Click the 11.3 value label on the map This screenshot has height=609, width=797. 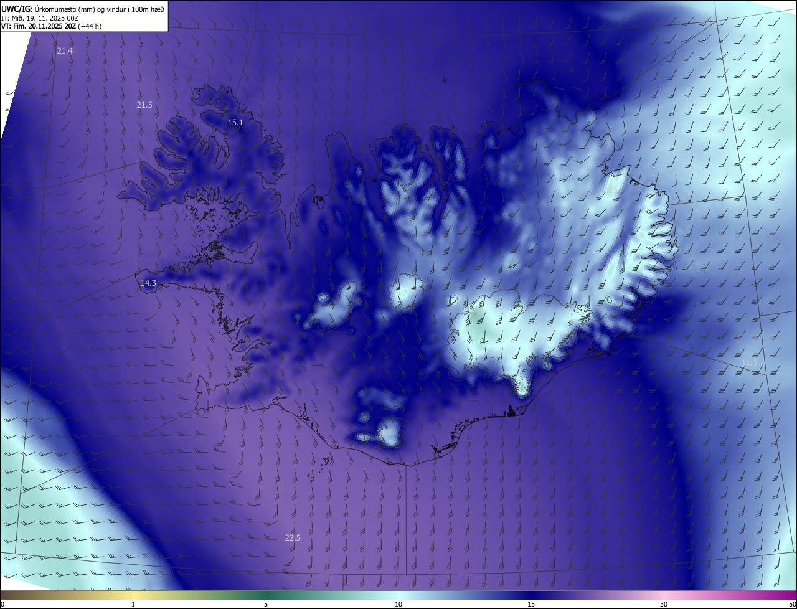point(749,363)
